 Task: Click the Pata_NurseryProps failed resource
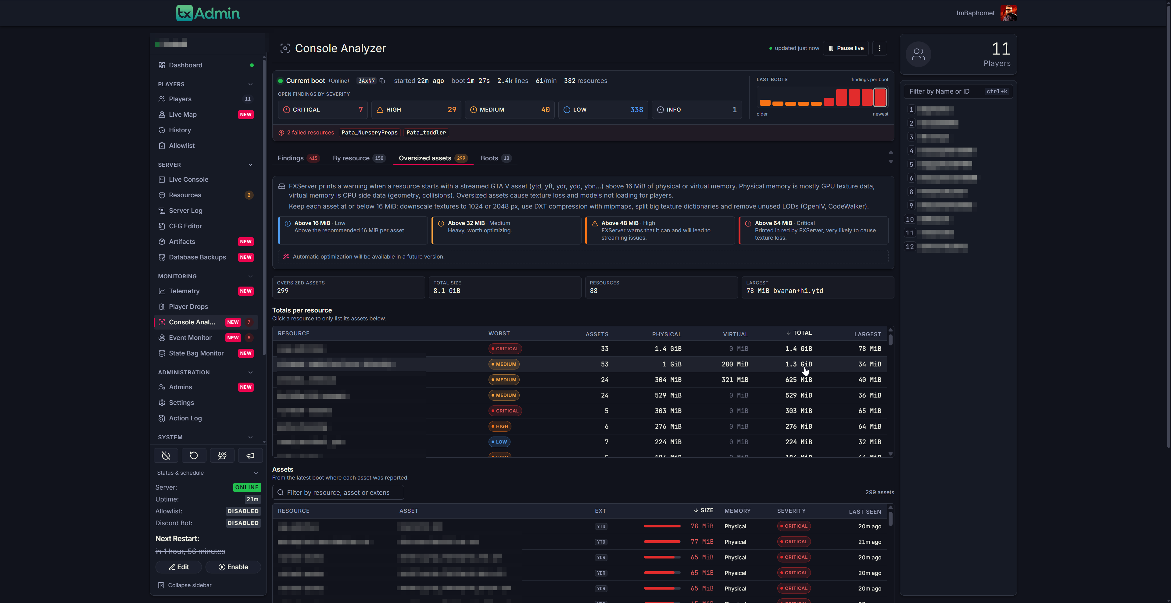point(369,133)
